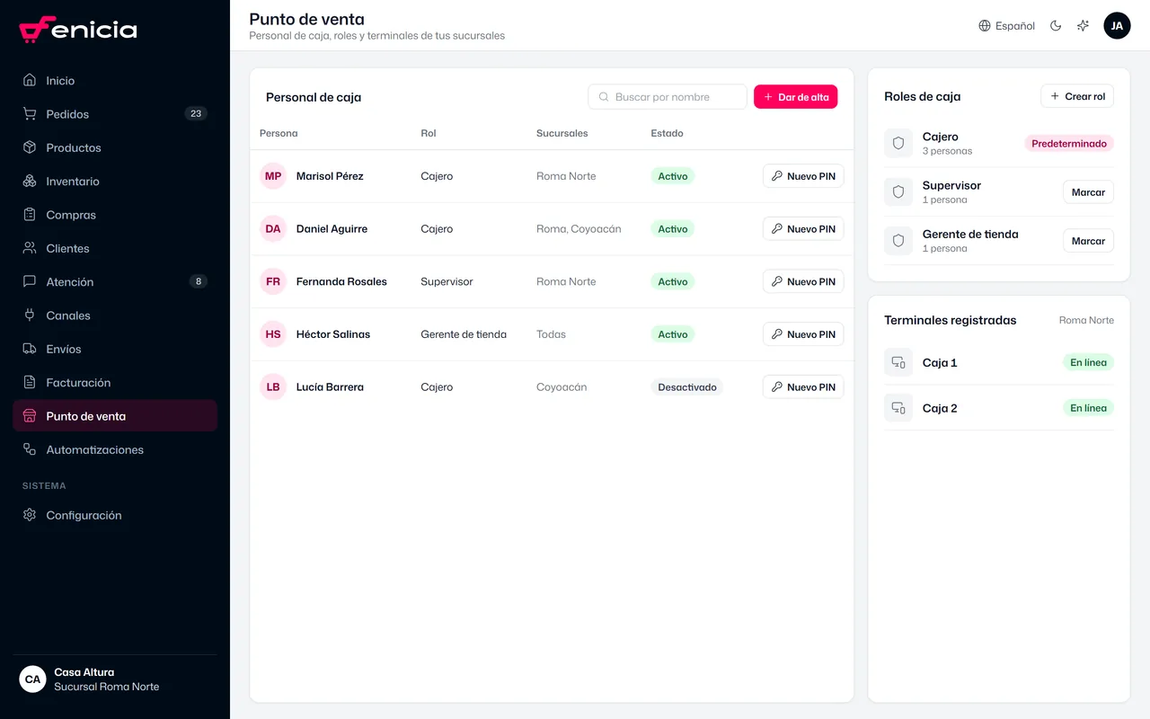Click the Punto de venta store icon
Screen dimensions: 1150x719
[x=30, y=416]
